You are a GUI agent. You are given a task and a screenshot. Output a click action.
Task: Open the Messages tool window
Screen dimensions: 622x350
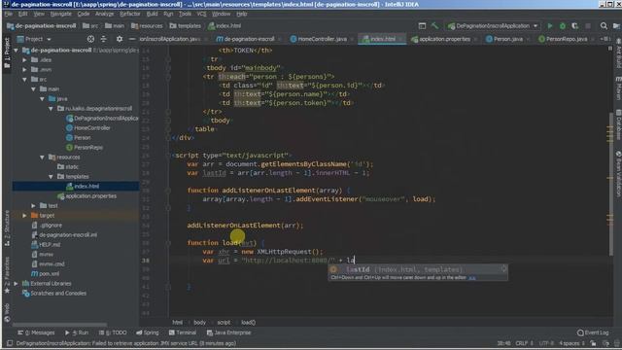pos(36,332)
